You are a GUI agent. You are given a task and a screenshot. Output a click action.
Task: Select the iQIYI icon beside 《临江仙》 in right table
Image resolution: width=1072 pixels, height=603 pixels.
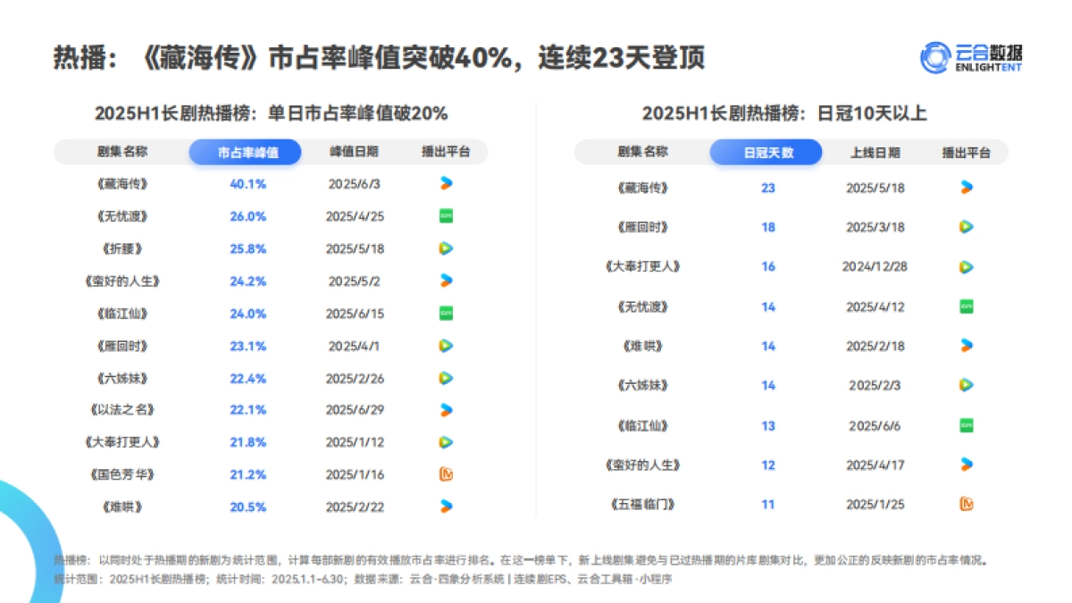tap(966, 425)
